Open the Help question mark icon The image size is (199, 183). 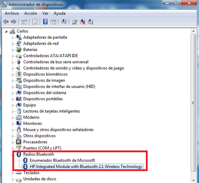[45, 21]
